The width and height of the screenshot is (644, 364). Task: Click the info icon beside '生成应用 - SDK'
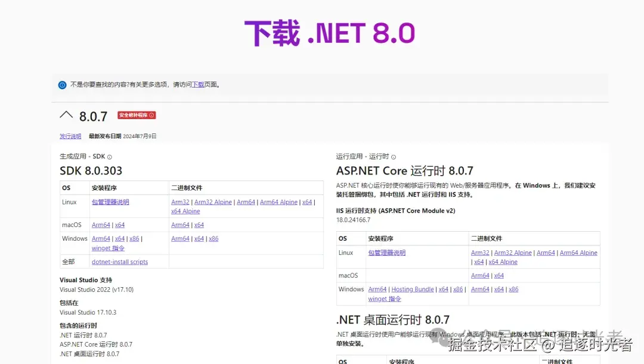click(x=109, y=157)
